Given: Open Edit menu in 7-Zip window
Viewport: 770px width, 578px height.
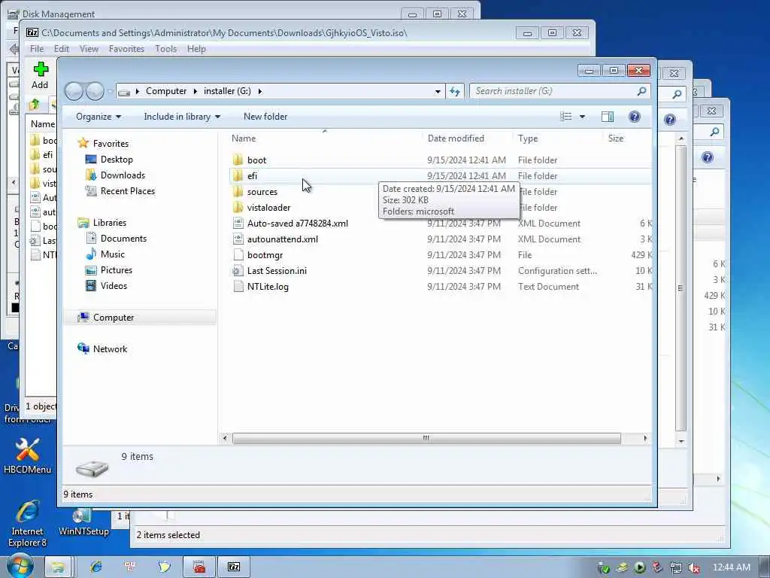Looking at the screenshot, I should (x=62, y=49).
